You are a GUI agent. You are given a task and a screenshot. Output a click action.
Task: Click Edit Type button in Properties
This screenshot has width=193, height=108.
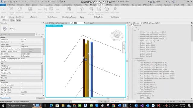[40, 34]
